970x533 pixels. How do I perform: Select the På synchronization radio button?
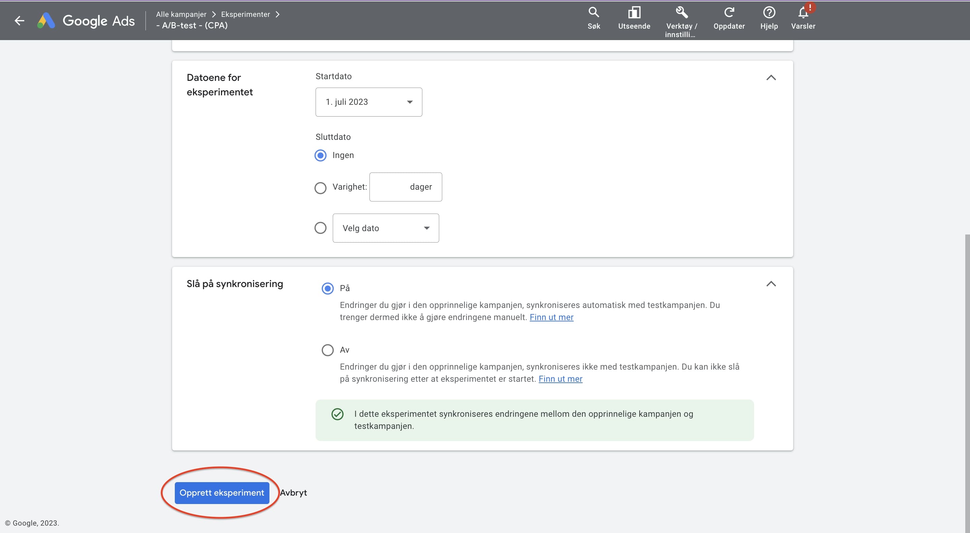tap(328, 288)
